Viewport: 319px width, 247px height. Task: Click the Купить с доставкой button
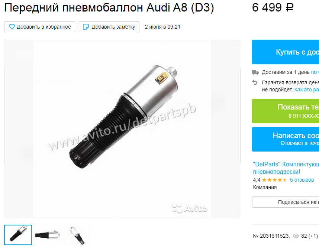point(286,52)
